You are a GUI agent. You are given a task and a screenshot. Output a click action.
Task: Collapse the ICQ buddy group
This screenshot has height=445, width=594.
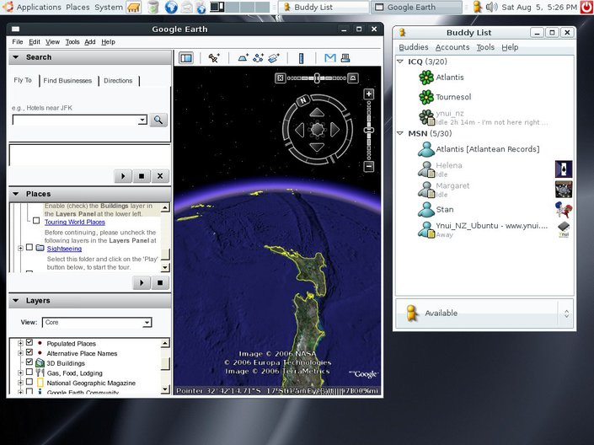[x=400, y=62]
